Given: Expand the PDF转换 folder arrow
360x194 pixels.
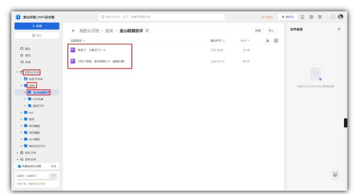Looking at the screenshot, I should click(x=25, y=99).
